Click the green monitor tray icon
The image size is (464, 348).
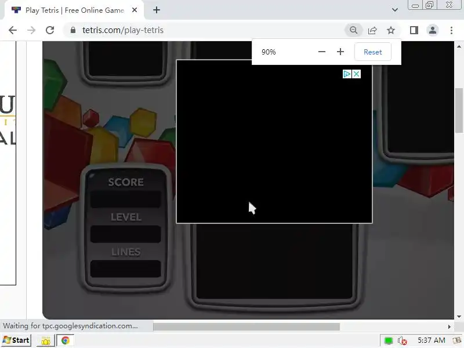[x=388, y=340]
